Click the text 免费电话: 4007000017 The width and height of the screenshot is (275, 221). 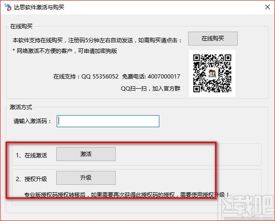click(151, 77)
